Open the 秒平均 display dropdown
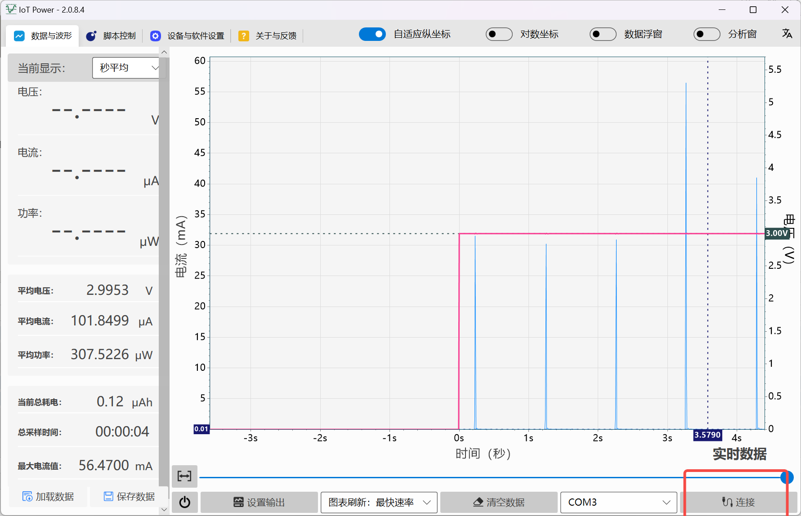801x516 pixels. tap(126, 68)
